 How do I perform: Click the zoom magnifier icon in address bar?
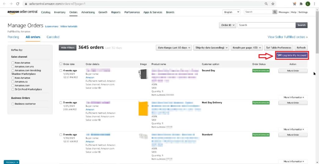266,4
